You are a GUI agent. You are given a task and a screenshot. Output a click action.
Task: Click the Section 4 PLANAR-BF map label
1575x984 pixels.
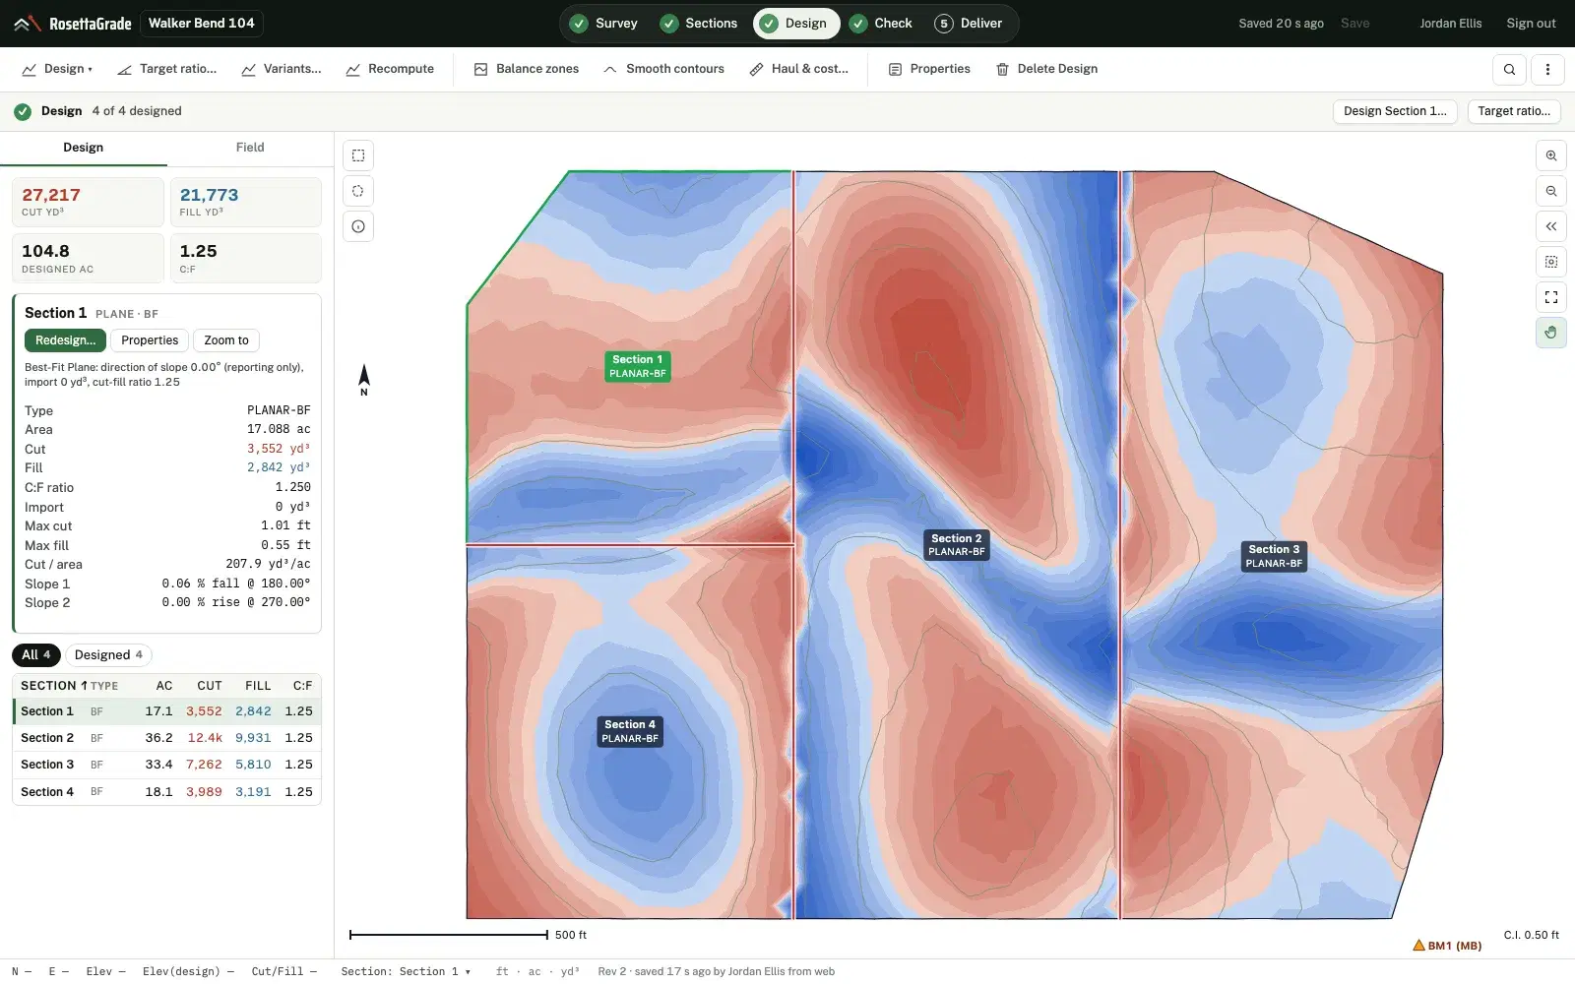tap(630, 731)
